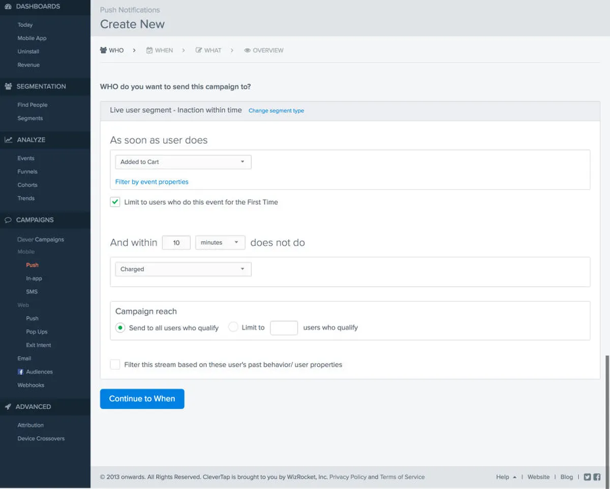Open the Added to Cart event dropdown
The width and height of the screenshot is (610, 489).
coord(183,162)
